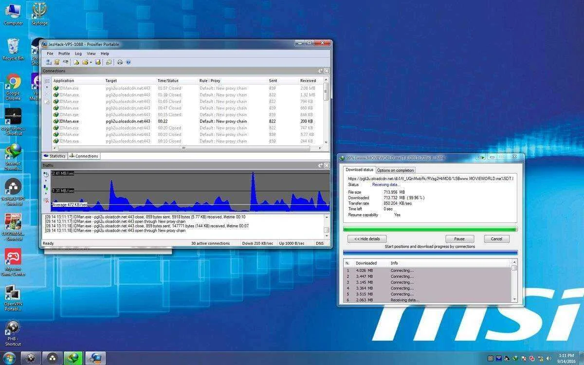The height and width of the screenshot is (365, 584).
Task: Click the Proxy Servers icon in Proxifier toolbar
Action: (x=49, y=62)
